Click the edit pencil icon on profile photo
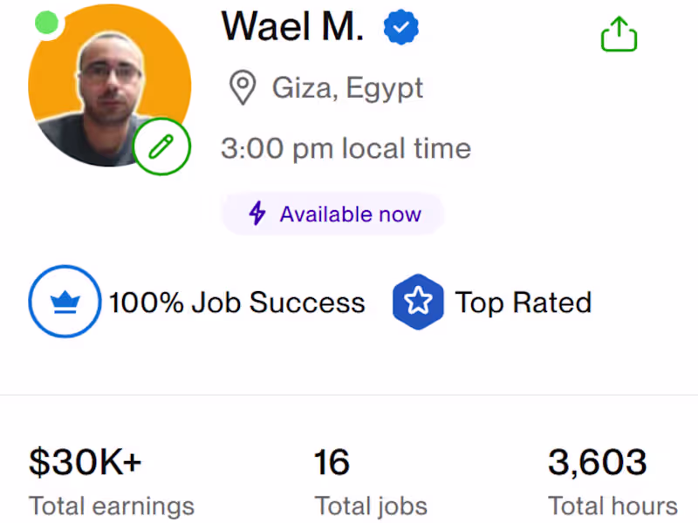 (161, 146)
